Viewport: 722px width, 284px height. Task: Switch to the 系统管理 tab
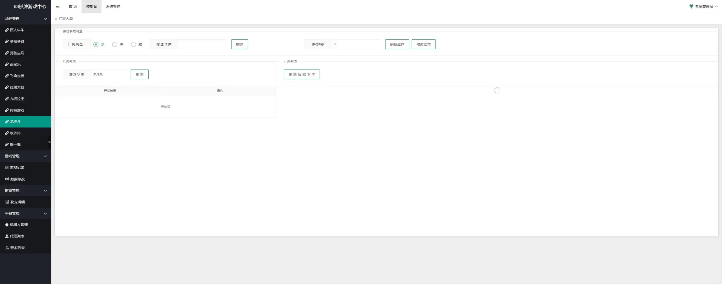(113, 6)
